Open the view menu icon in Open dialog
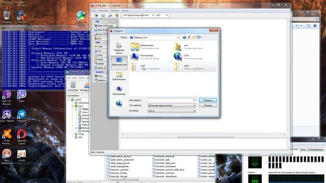 pyautogui.click(x=199, y=38)
